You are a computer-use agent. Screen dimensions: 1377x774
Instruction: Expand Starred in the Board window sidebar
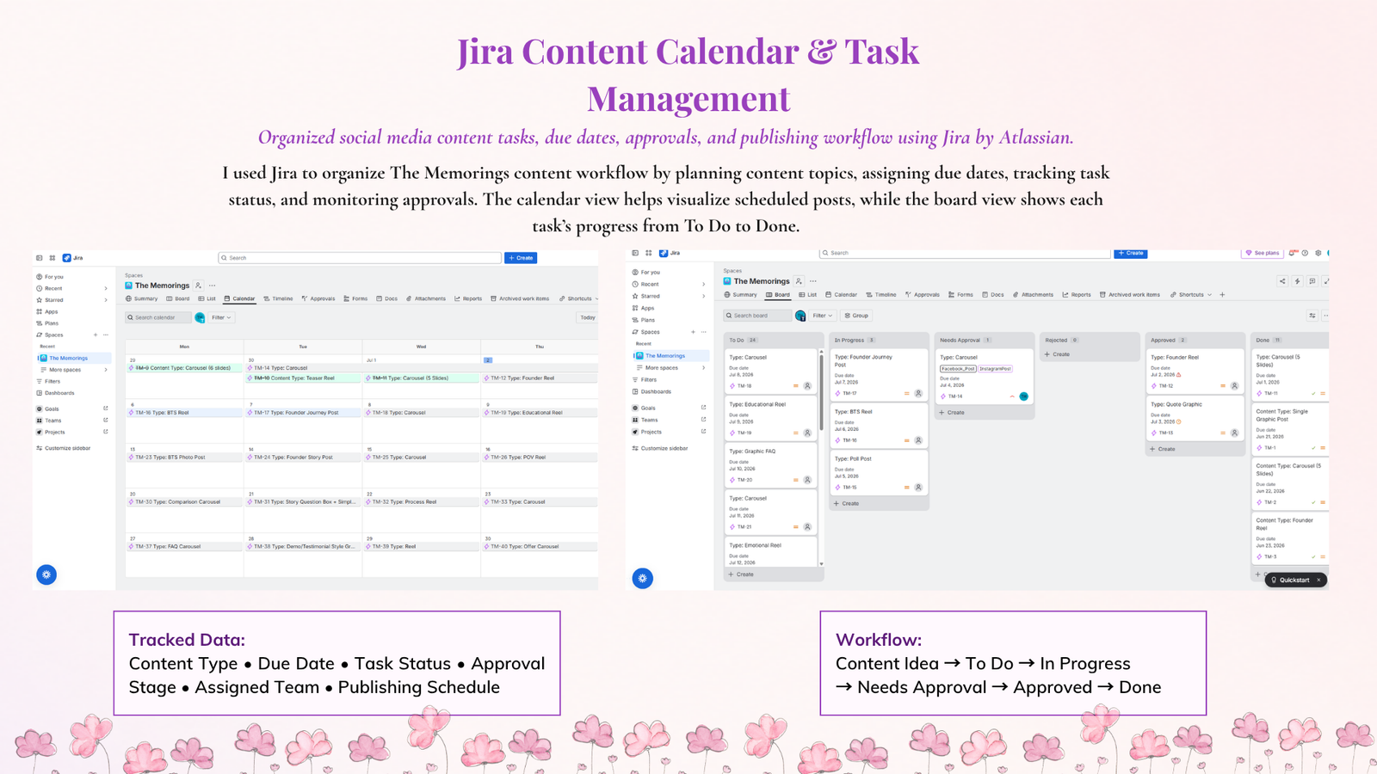(703, 296)
